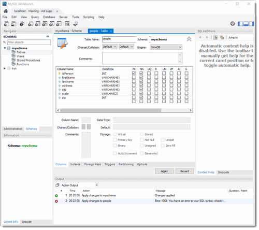The image size is (259, 230).
Task: Toggle NN checkbox for firstName
Action: point(141,77)
